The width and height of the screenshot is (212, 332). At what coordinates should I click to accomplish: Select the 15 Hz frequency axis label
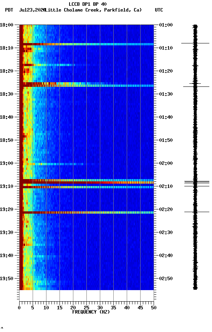[x=60, y=308]
